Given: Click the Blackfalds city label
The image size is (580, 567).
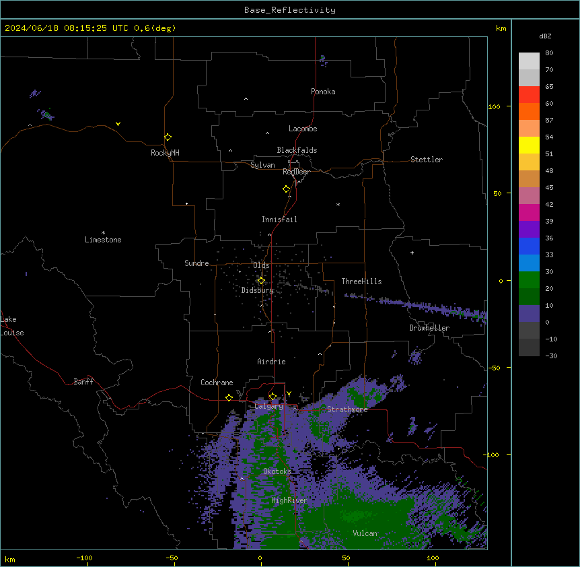Looking at the screenshot, I should tap(297, 150).
